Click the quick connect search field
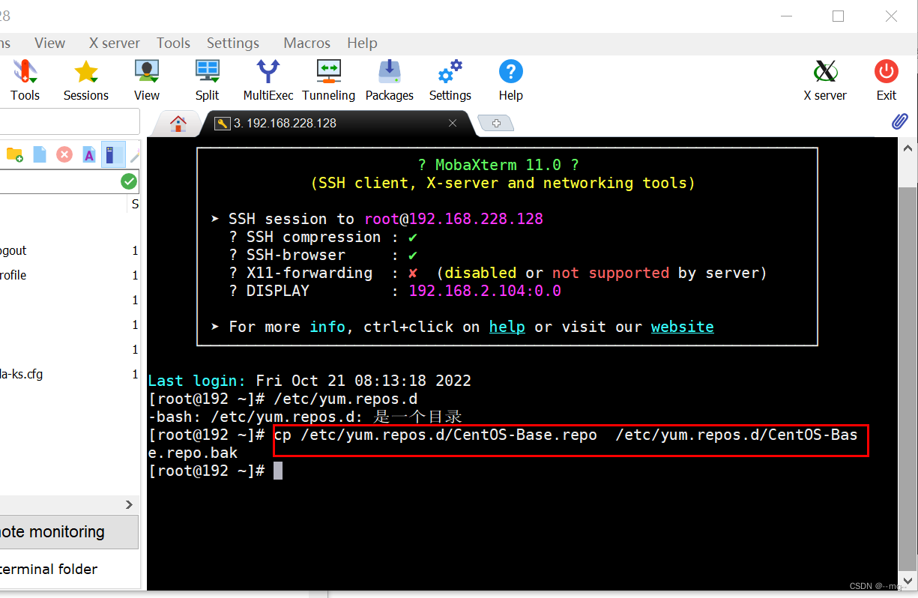The width and height of the screenshot is (918, 598). tap(69, 121)
